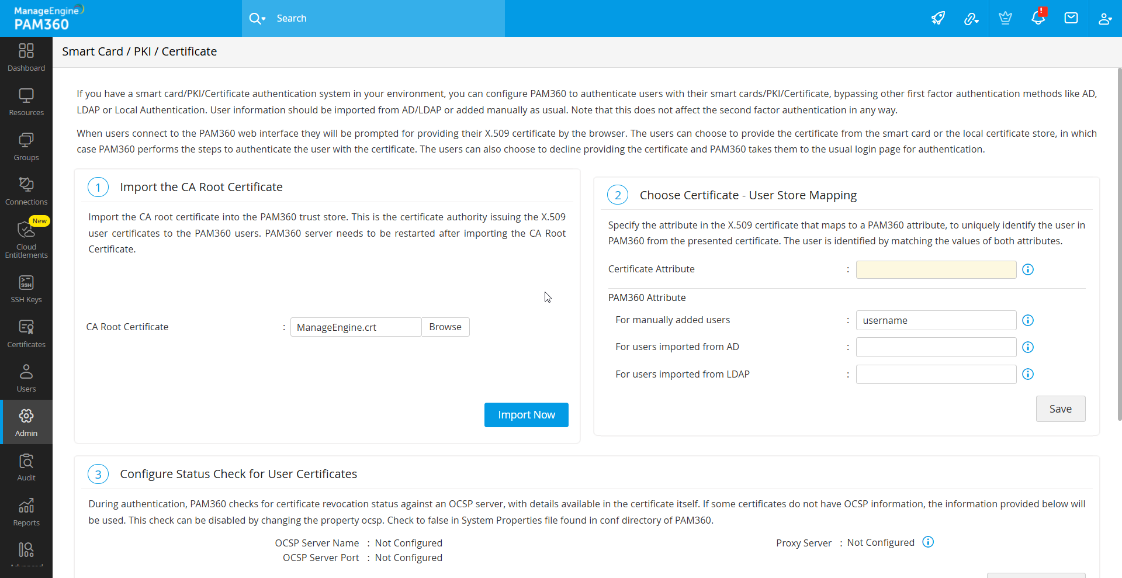Open the link icon dropdown in the header

pos(972,18)
